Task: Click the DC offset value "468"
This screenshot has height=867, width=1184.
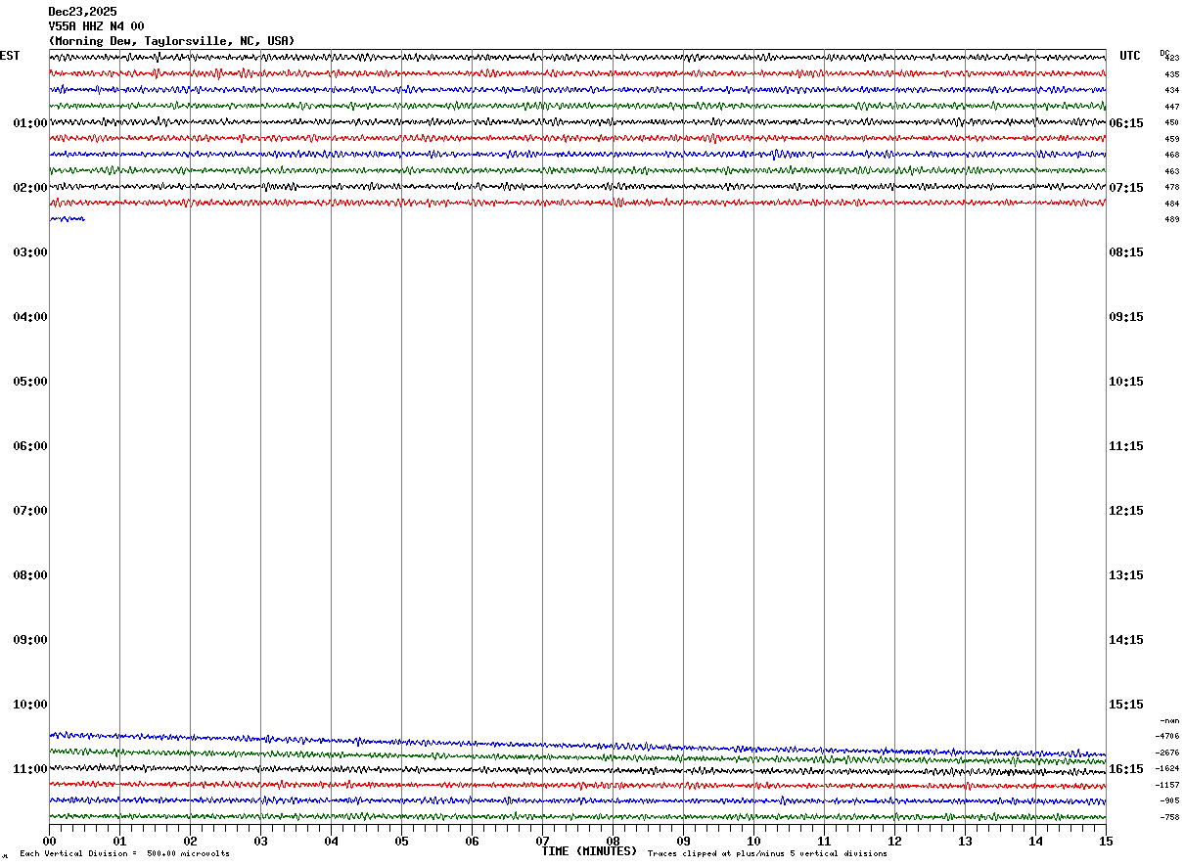Action: coord(1171,155)
